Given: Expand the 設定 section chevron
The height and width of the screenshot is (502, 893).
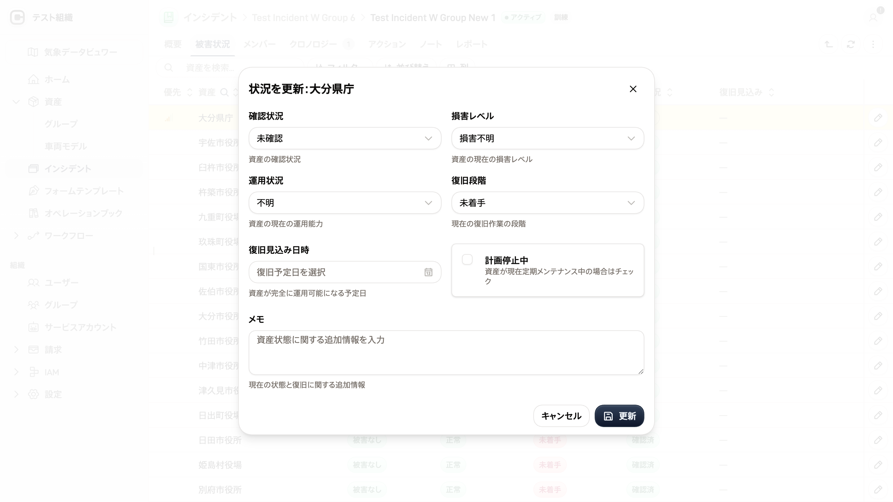Looking at the screenshot, I should click(x=16, y=394).
